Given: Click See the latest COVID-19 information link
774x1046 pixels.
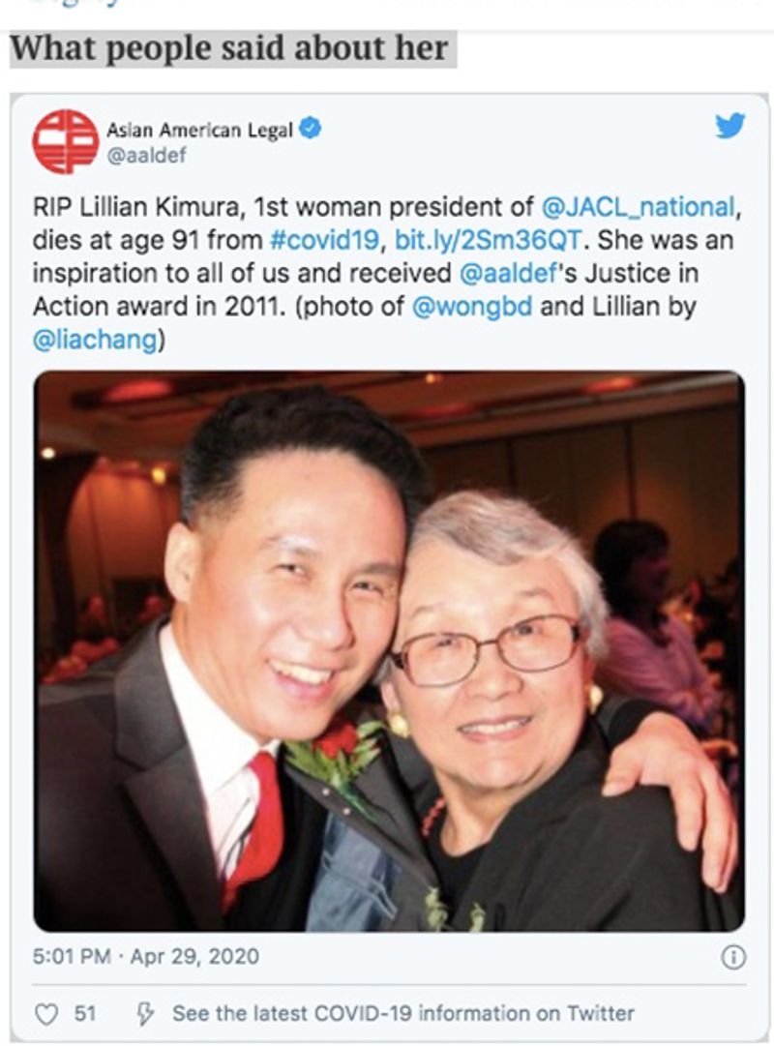Looking at the screenshot, I should click(403, 1014).
